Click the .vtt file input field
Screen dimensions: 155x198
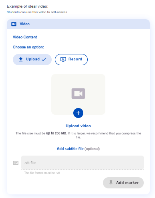click(x=83, y=163)
